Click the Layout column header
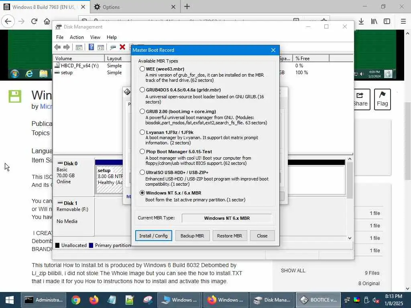The width and height of the screenshot is (411, 308). (118, 59)
